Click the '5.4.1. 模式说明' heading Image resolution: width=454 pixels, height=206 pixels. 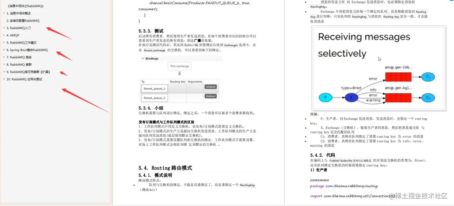click(155, 175)
